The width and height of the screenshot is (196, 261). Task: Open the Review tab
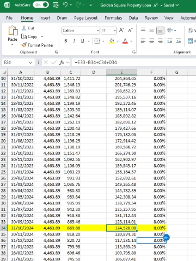(151, 18)
